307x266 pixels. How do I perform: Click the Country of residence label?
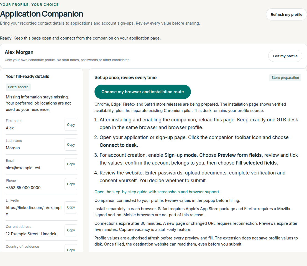[x=22, y=247]
